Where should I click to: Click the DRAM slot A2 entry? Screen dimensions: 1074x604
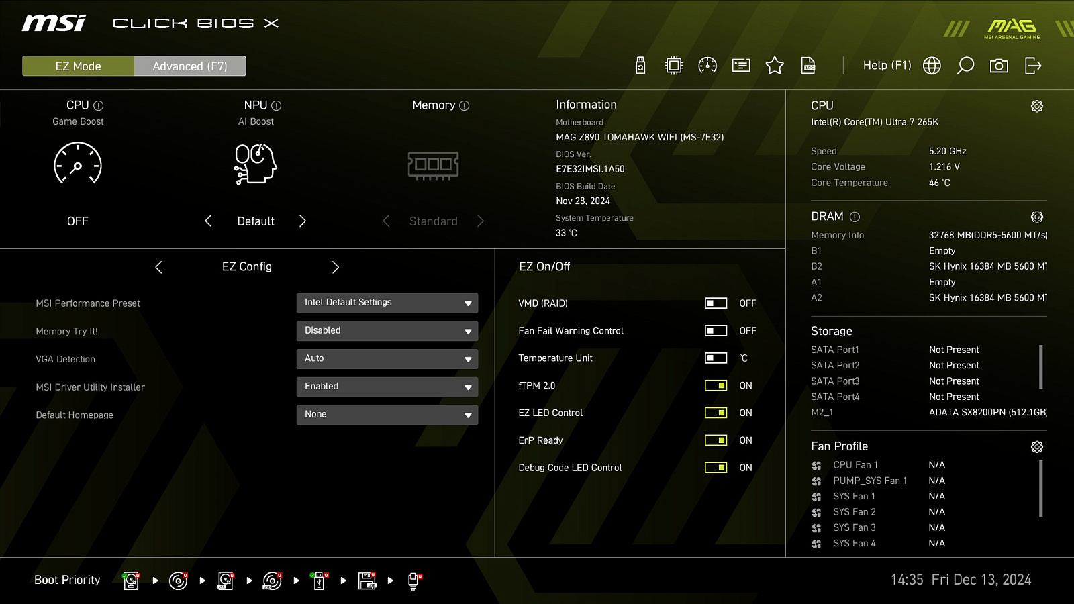click(929, 298)
